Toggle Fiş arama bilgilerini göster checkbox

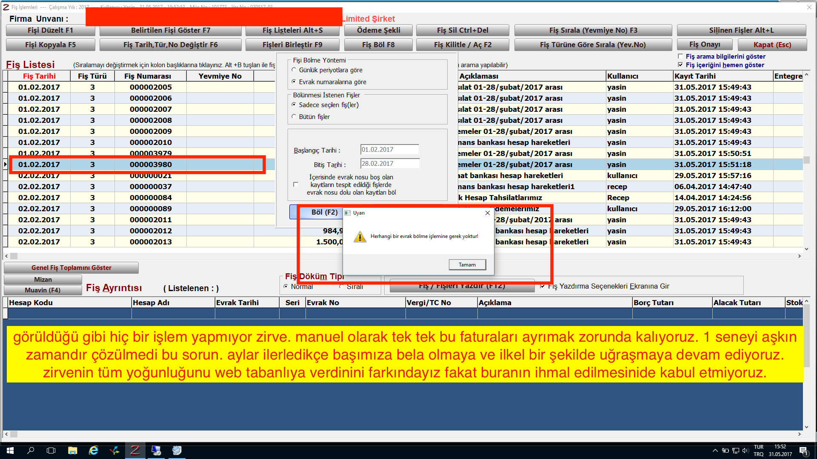(x=680, y=56)
